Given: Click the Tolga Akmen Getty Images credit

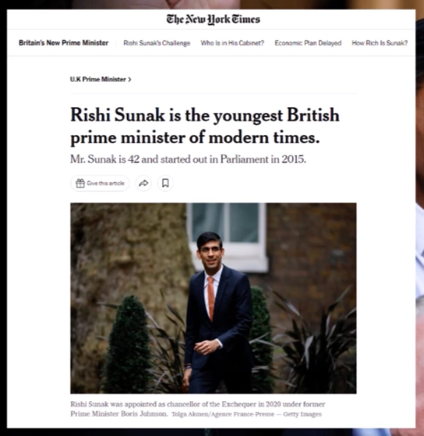Looking at the screenshot, I should point(246,414).
